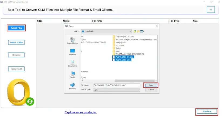The width and height of the screenshot is (223, 118).
Task: Open Documents in the dialog sidebar
Action: [72, 63]
